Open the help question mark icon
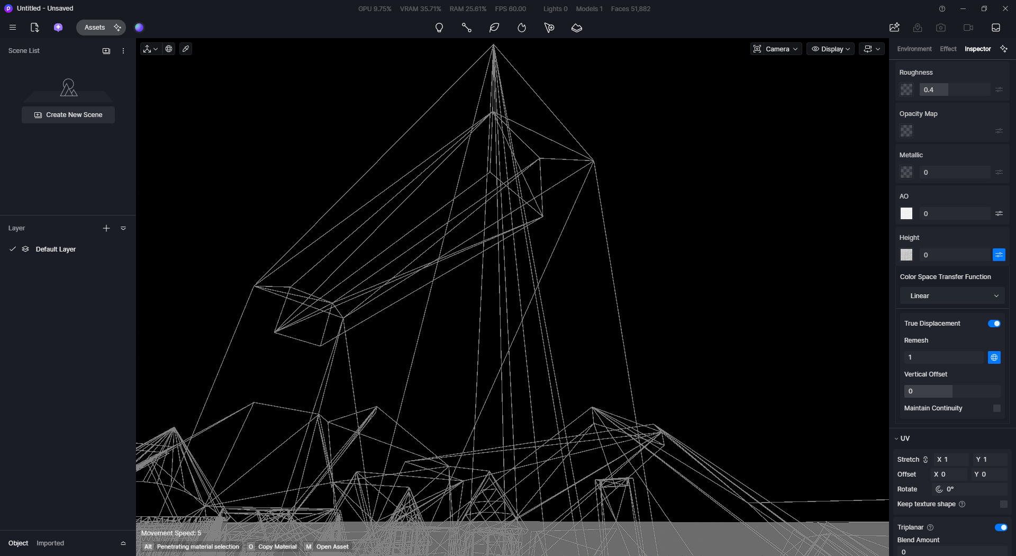1016x556 pixels. (942, 8)
